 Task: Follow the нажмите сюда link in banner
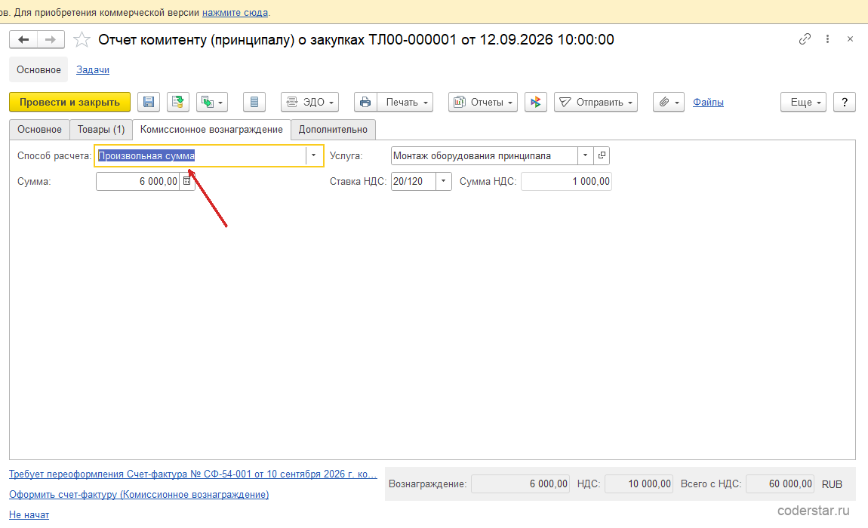[x=235, y=12]
